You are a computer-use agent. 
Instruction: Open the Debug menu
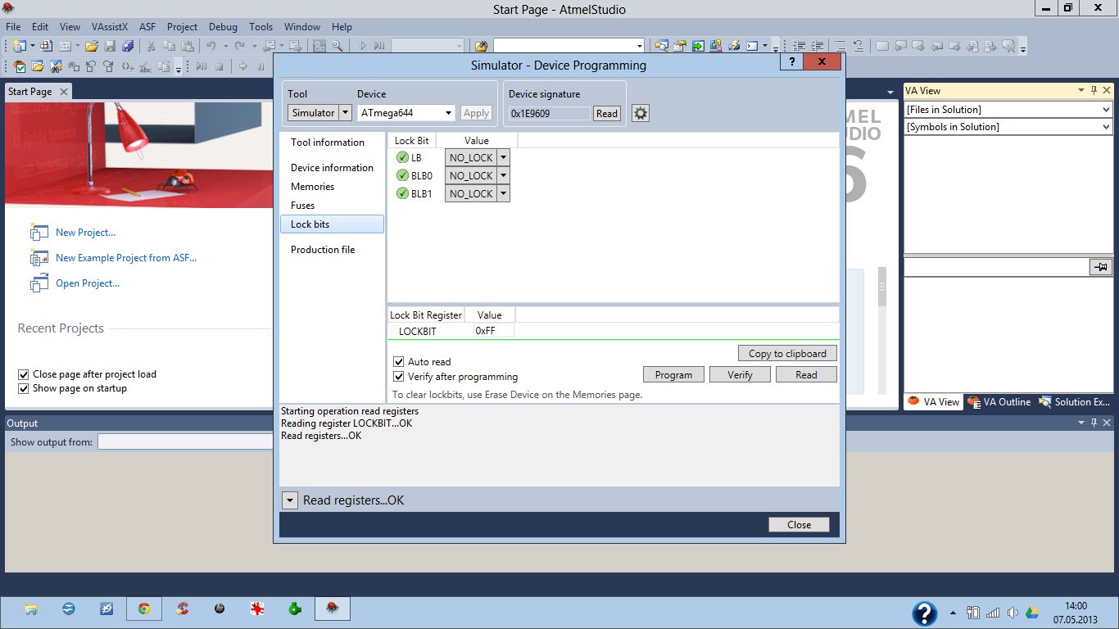tap(223, 26)
